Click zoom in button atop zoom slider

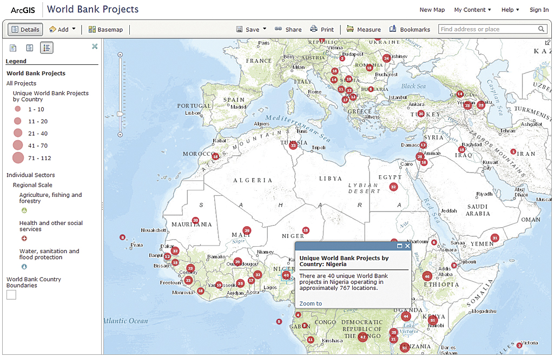120,55
